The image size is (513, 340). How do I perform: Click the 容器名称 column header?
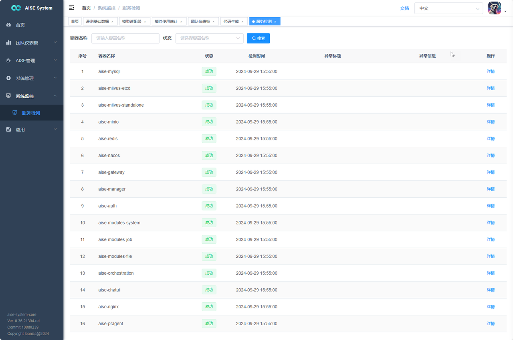(107, 56)
